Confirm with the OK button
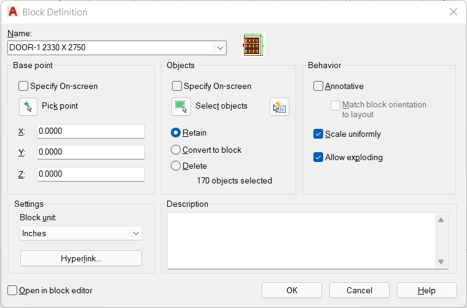This screenshot has width=467, height=308. [292, 290]
